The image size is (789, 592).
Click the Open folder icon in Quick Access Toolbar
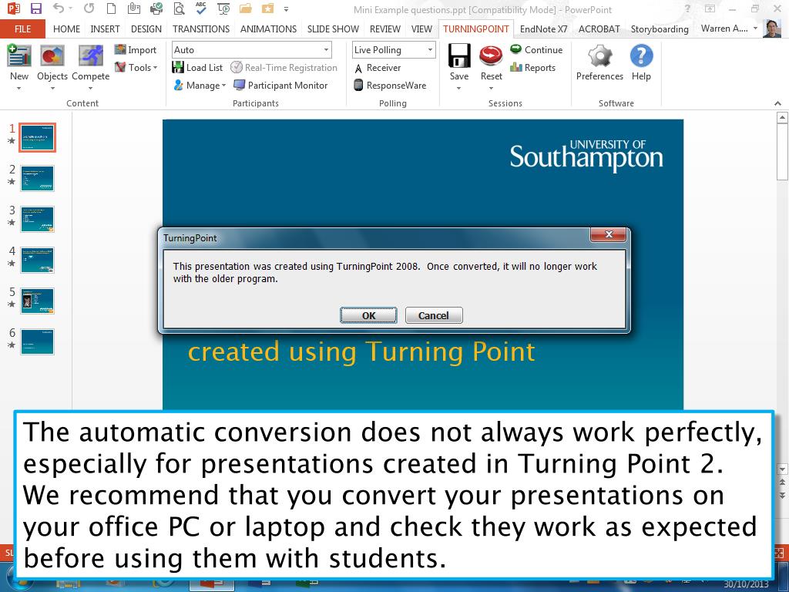[x=246, y=8]
